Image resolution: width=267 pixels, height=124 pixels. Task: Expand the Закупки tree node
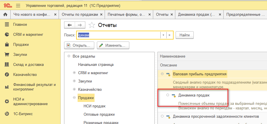coord(74,81)
